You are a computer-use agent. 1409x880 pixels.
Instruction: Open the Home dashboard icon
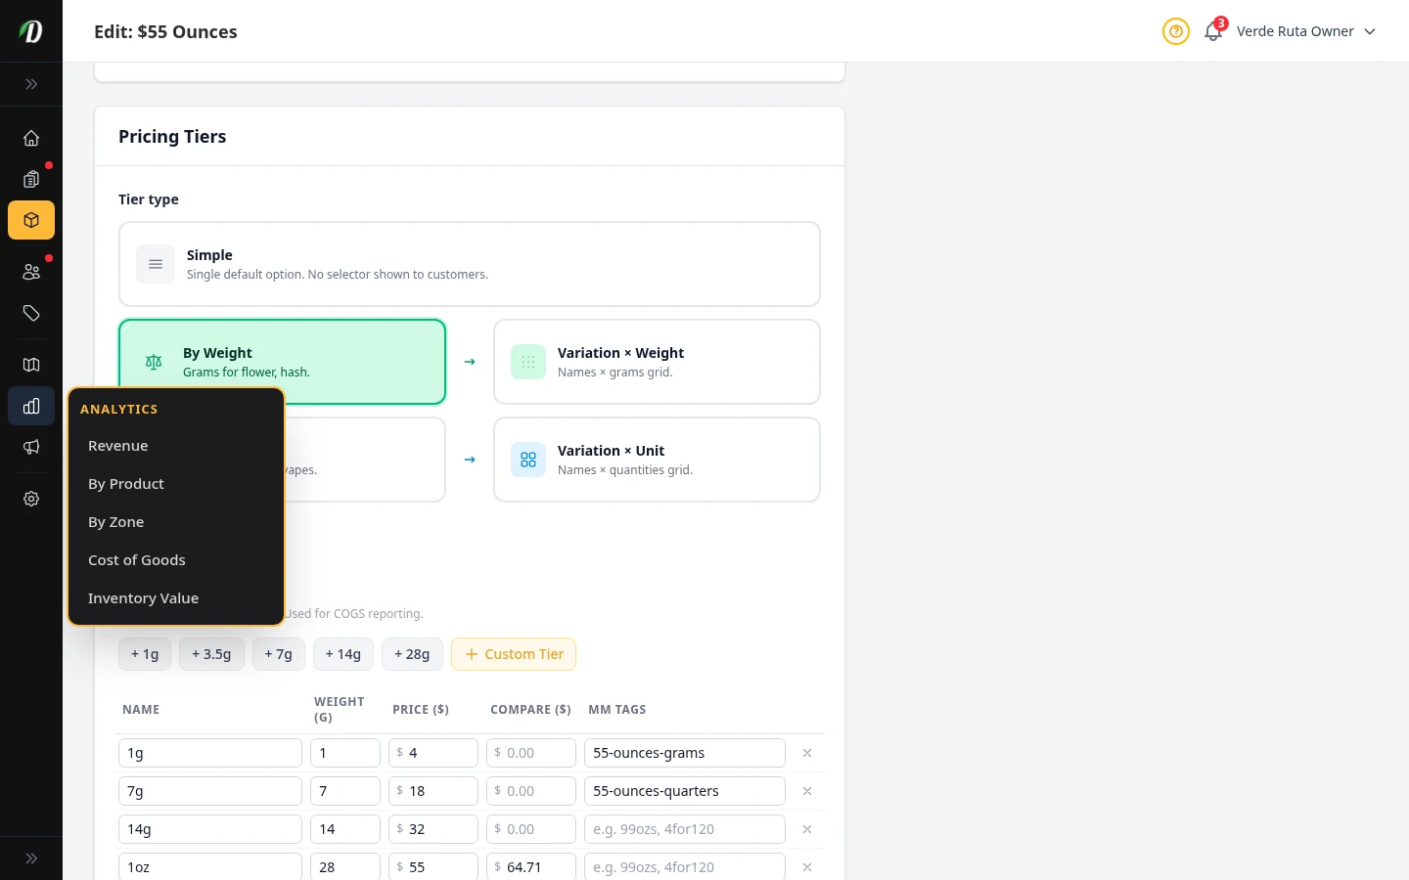click(31, 138)
